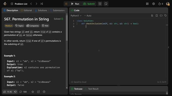This screenshot has height=96, width=172.
Task: Start the timer alarm clock icon
Action: tap(100, 4)
